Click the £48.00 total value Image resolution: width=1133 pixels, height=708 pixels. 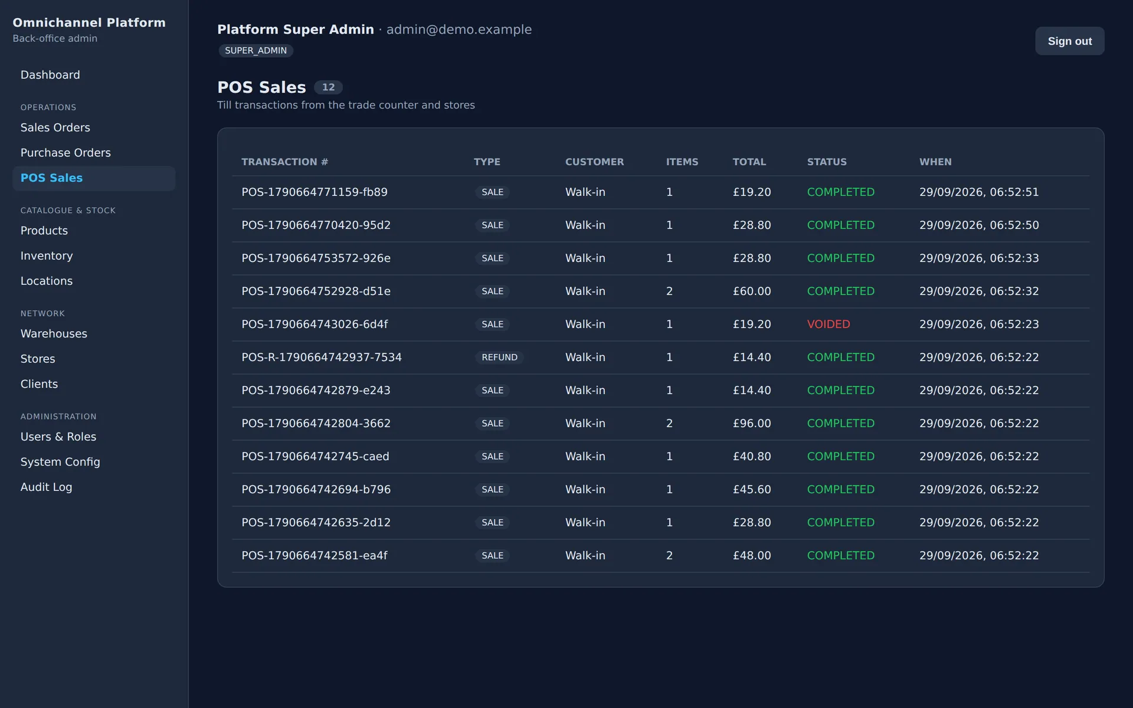pos(752,556)
